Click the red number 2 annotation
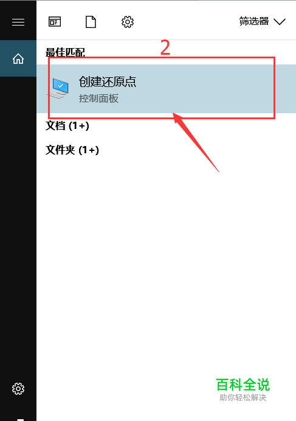Image resolution: width=296 pixels, height=421 pixels. [x=165, y=47]
